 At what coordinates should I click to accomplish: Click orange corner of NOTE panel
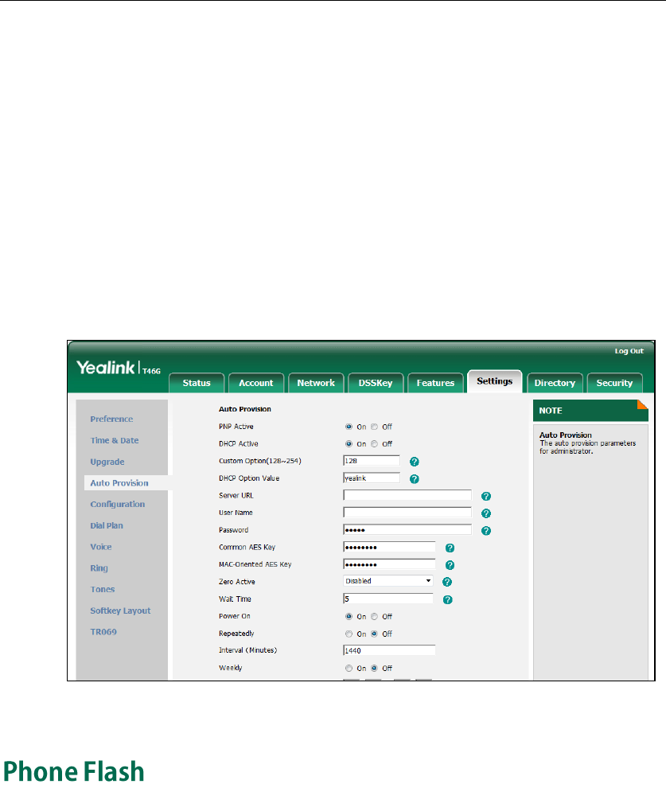pyautogui.click(x=642, y=404)
